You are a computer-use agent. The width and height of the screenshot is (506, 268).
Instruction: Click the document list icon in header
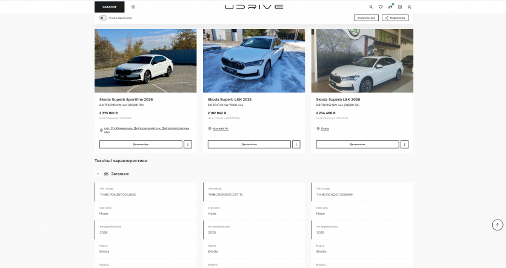point(400,7)
